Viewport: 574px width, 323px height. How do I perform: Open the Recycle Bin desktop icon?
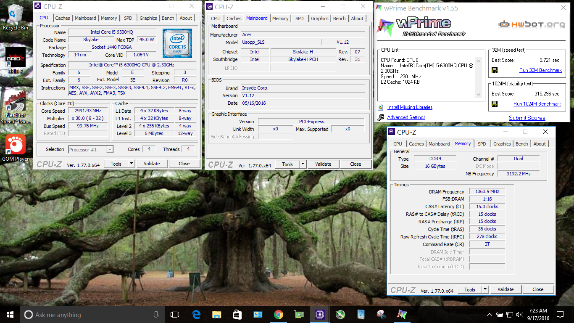pyautogui.click(x=16, y=17)
